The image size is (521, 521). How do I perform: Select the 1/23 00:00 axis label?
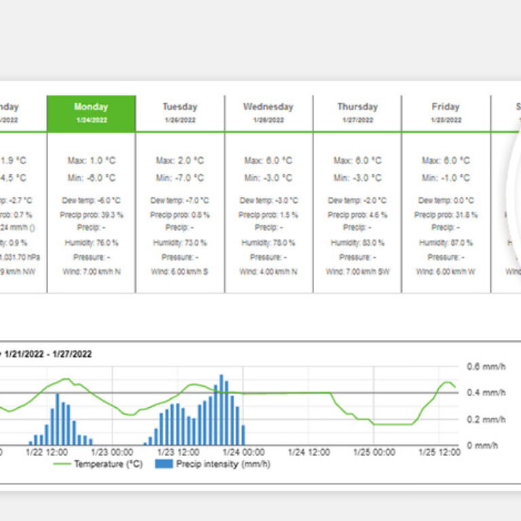click(113, 452)
